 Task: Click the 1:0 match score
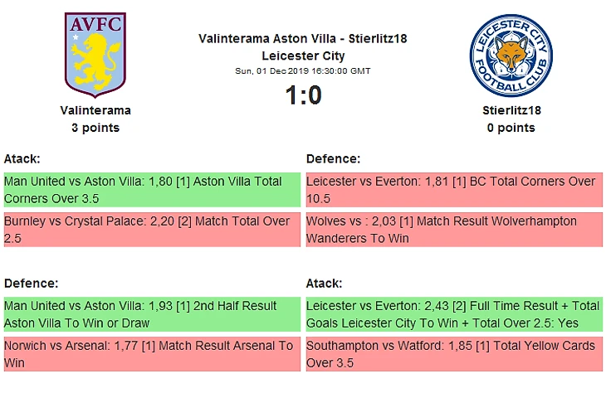(x=303, y=95)
